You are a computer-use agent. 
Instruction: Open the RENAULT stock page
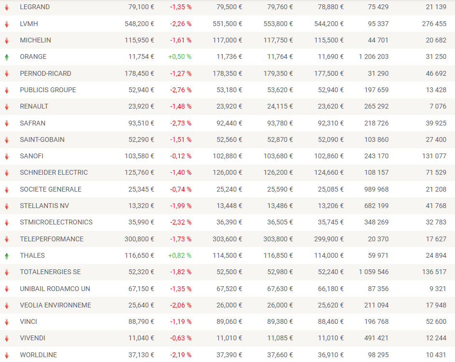click(34, 107)
